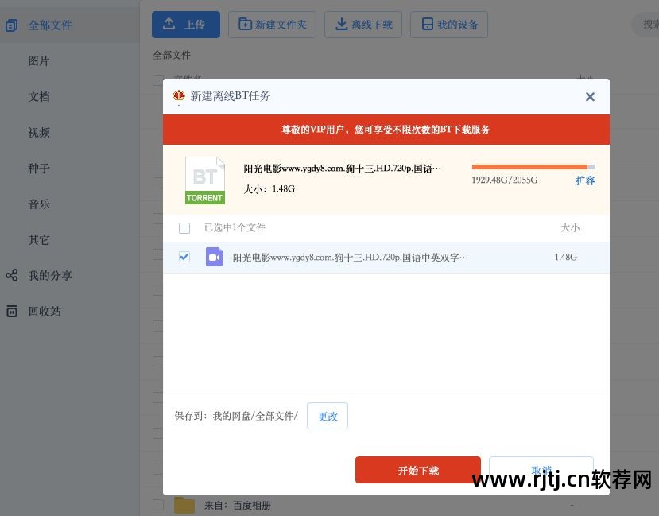Click the purple video file icon
The width and height of the screenshot is (659, 516).
click(214, 257)
